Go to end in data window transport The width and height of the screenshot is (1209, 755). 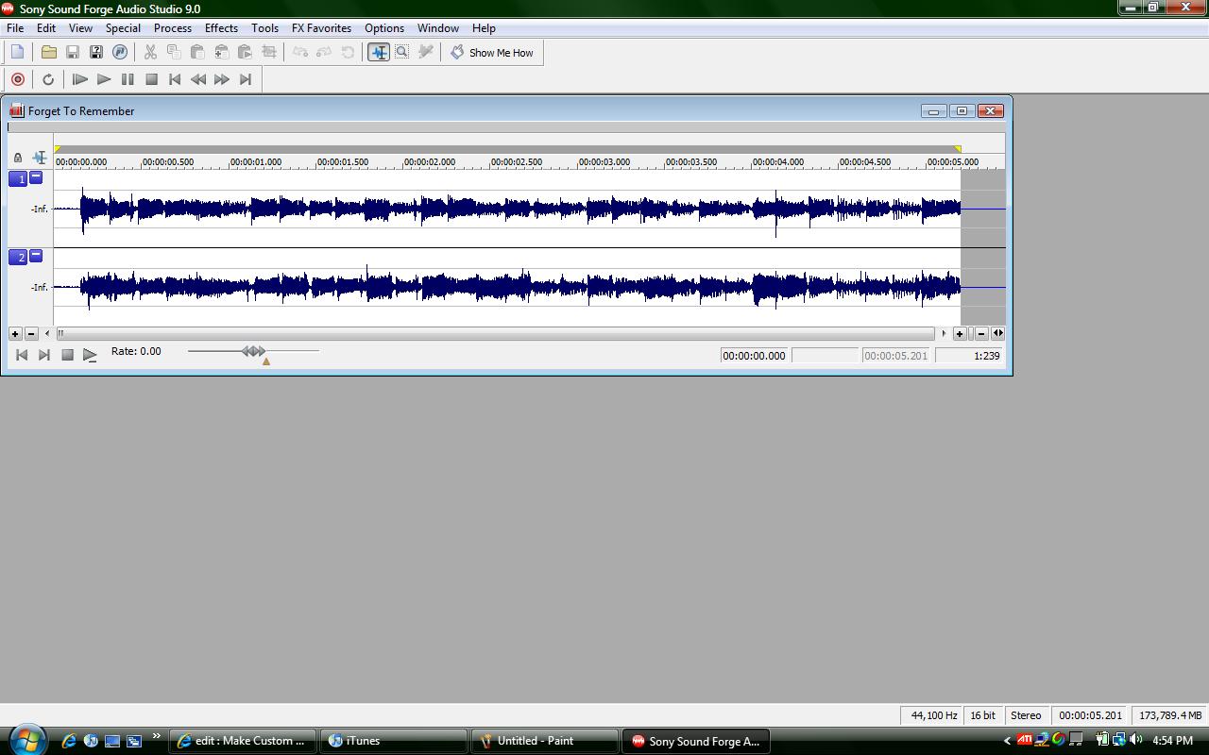44,355
